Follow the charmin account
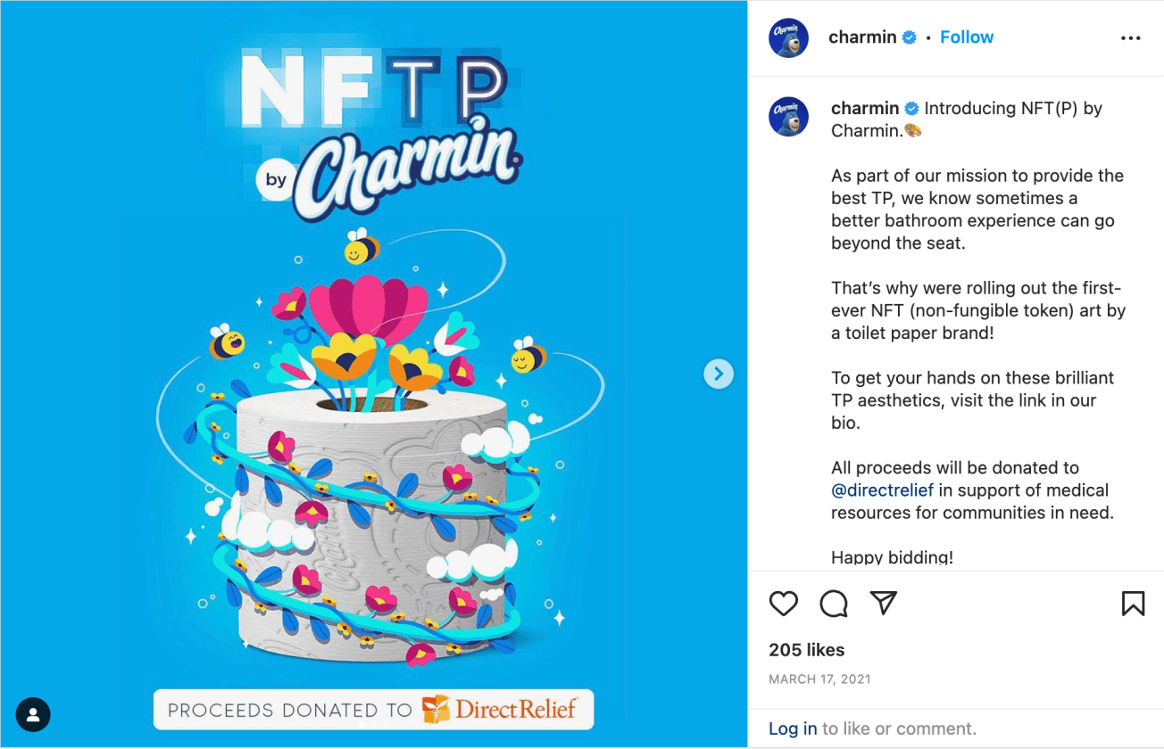This screenshot has width=1164, height=749. tap(967, 37)
